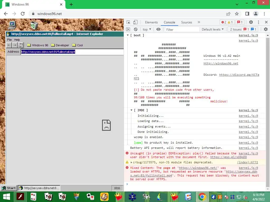The height and width of the screenshot is (202, 270).
Task: Click the Windows 96 clock showing 18:16
Action: pyautogui.click(x=117, y=188)
